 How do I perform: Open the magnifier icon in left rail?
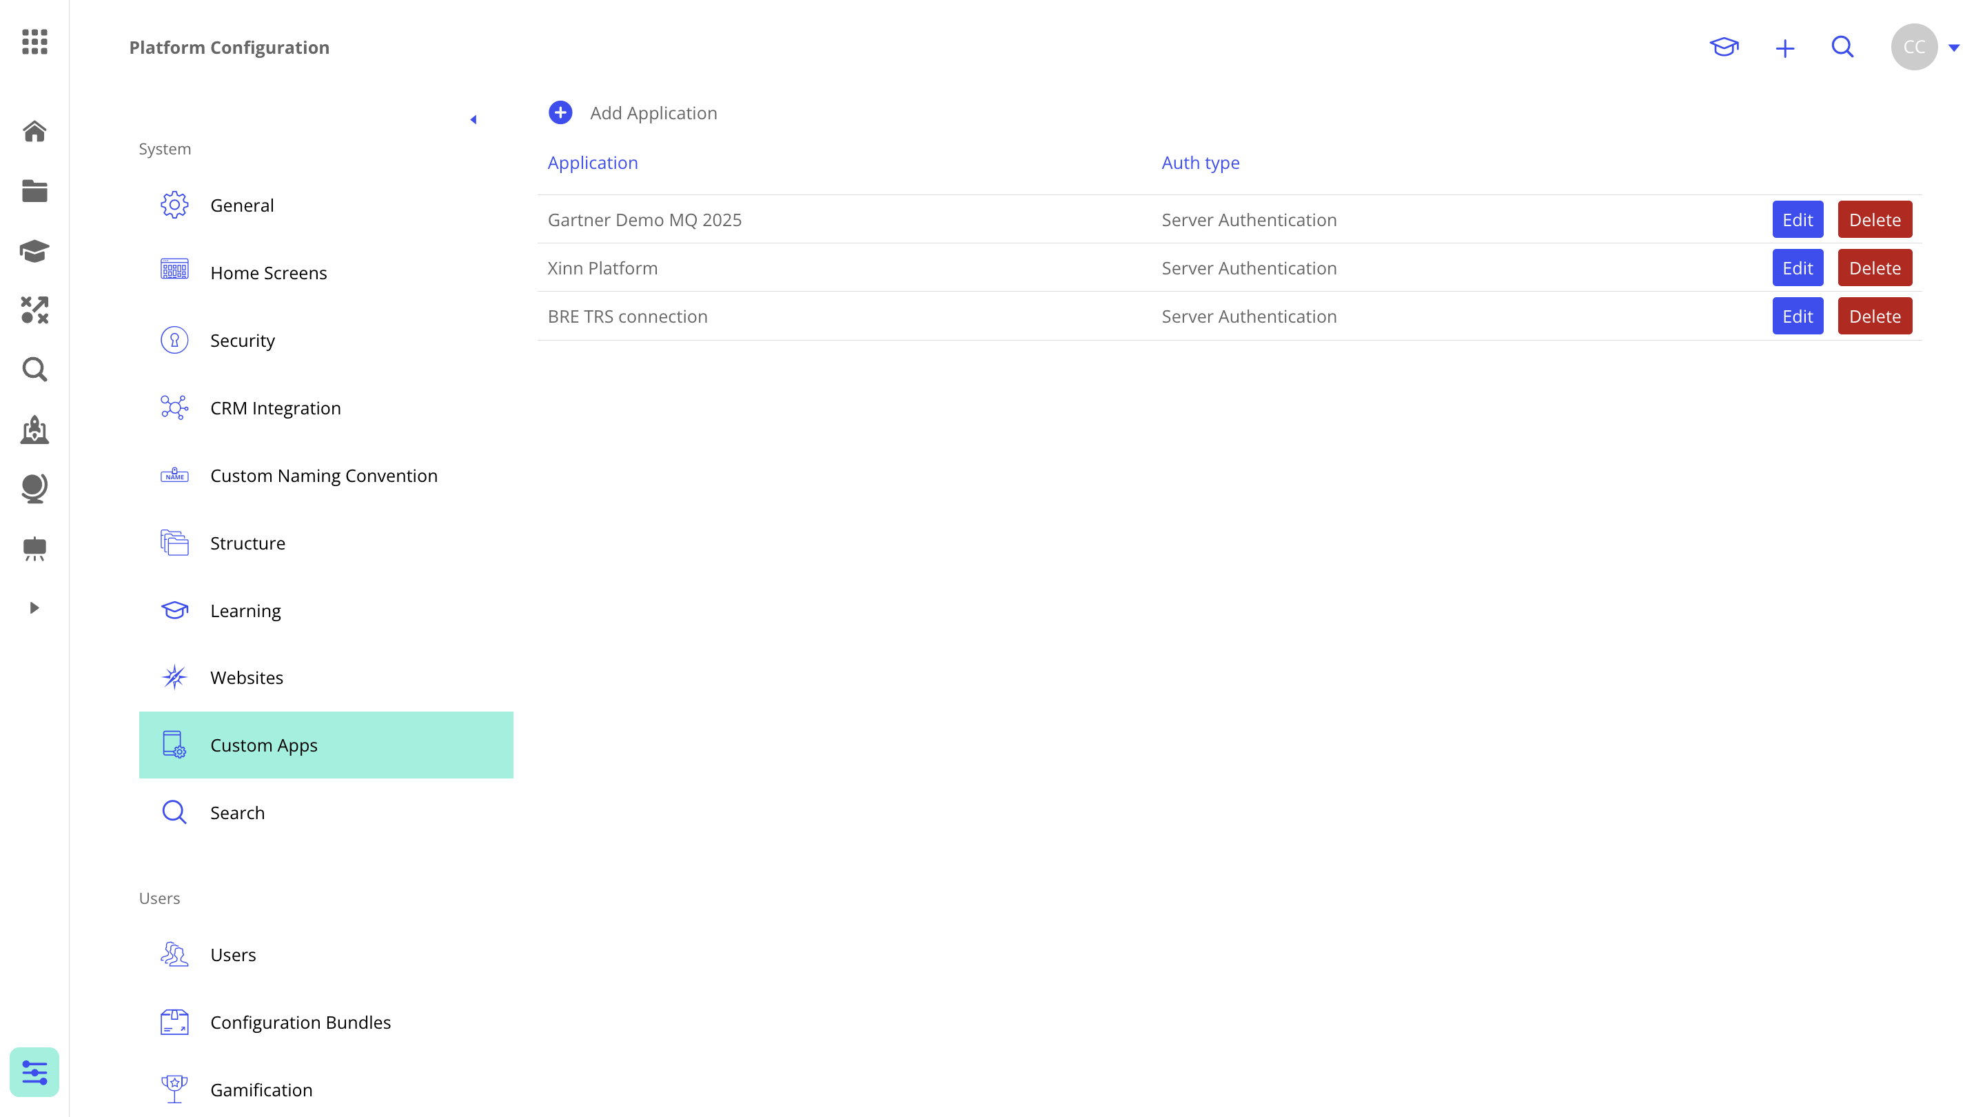pyautogui.click(x=34, y=370)
